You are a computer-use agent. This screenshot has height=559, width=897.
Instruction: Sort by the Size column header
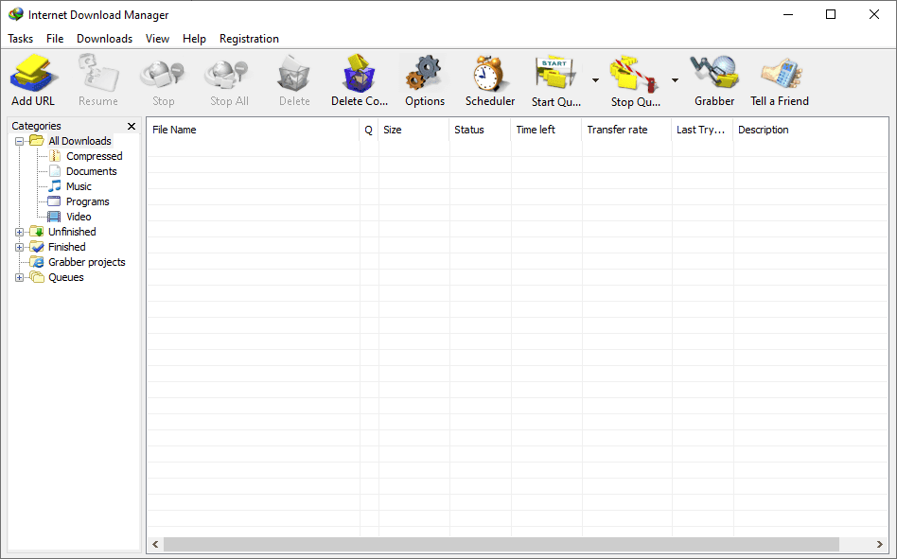[x=413, y=130]
